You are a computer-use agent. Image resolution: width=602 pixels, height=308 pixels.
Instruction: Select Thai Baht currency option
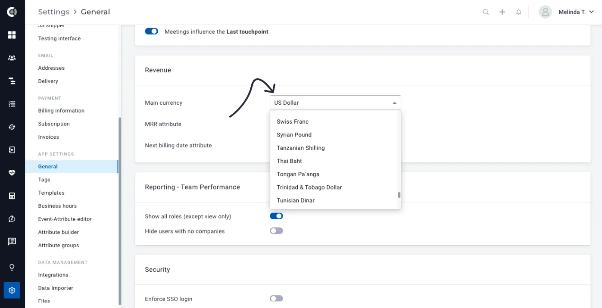[x=335, y=161]
